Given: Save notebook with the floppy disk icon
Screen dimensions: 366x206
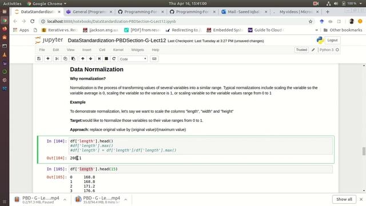Looking at the screenshot, I should pos(39,59).
